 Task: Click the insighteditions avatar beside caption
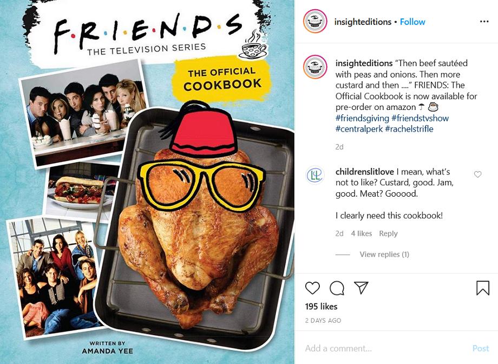pyautogui.click(x=315, y=67)
